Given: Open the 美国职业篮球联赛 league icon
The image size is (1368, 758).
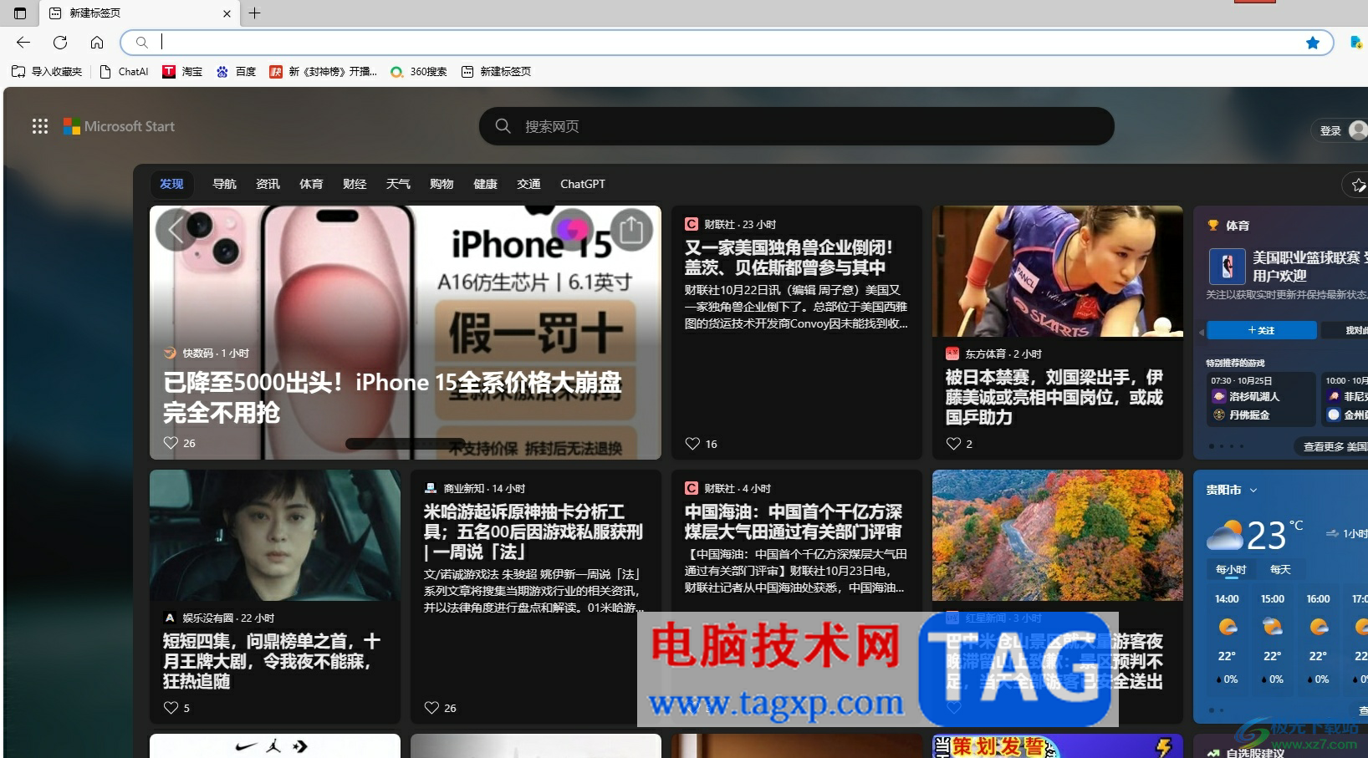Looking at the screenshot, I should pyautogui.click(x=1227, y=267).
